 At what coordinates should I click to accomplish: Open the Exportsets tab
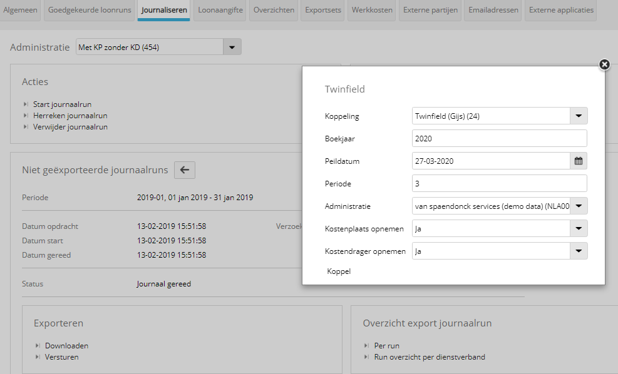click(323, 10)
